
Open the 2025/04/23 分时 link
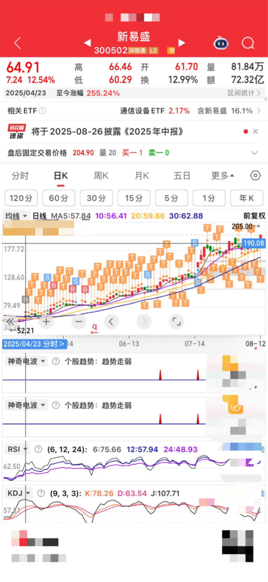point(35,344)
